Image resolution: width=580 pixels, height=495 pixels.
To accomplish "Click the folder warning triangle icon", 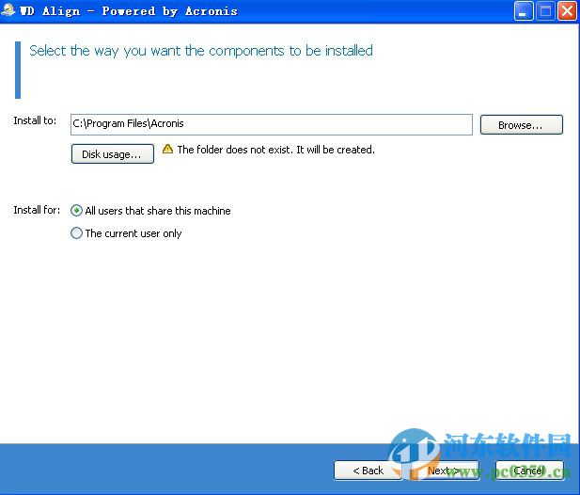I will click(167, 149).
